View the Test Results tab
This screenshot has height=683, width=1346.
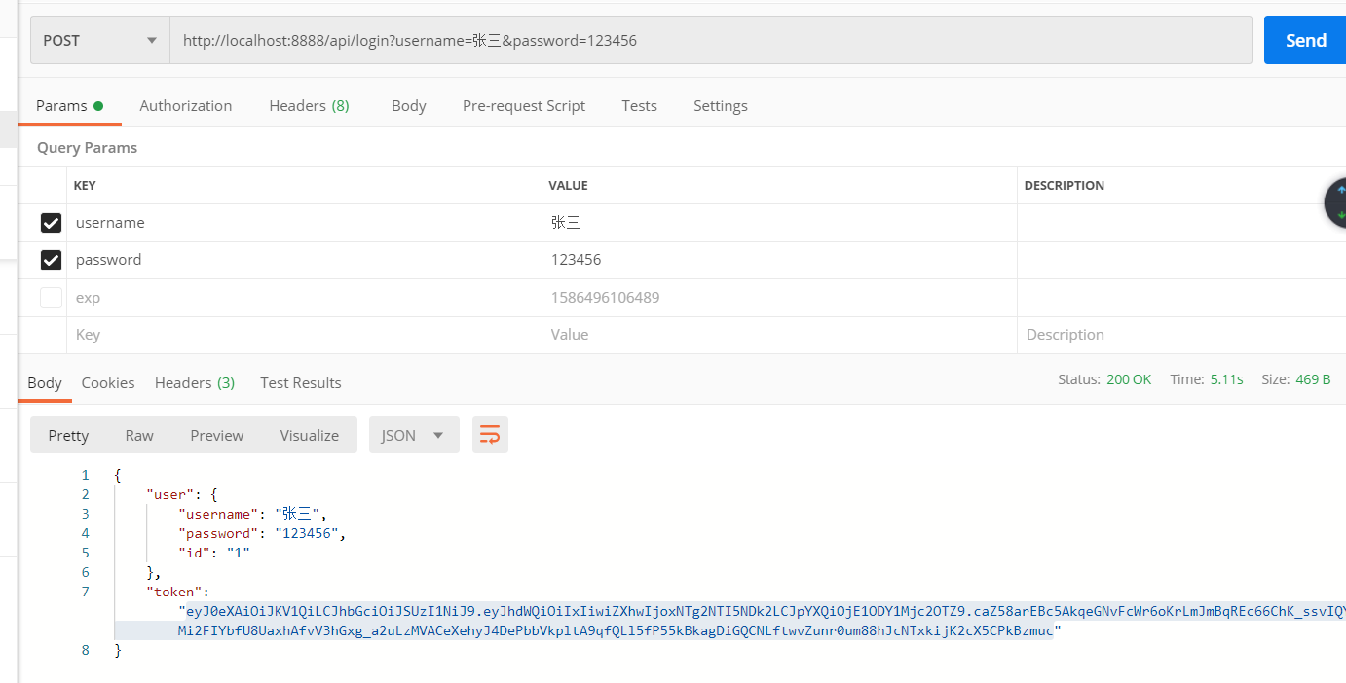tap(300, 382)
